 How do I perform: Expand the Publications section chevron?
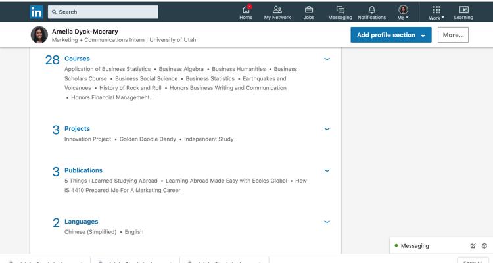click(327, 170)
